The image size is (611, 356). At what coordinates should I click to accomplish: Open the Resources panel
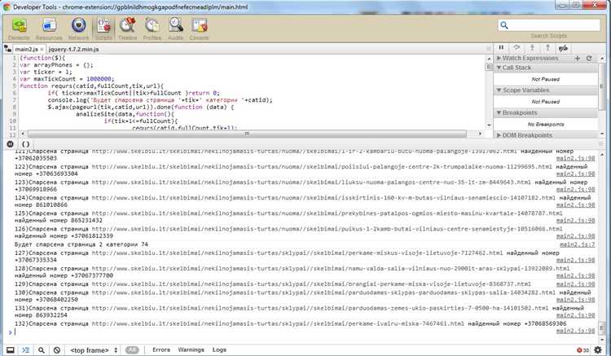(49, 29)
